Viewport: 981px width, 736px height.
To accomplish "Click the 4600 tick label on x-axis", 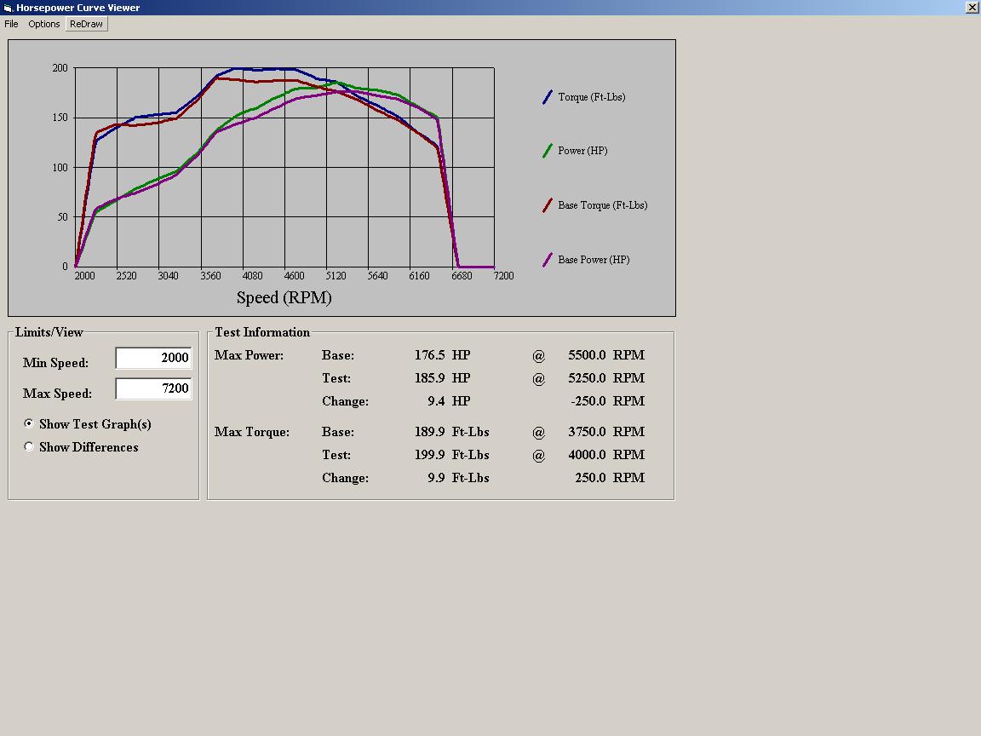I will (x=294, y=276).
